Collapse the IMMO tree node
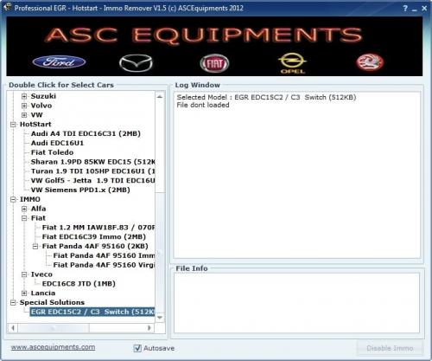Viewport: 432px width, 361px height. [13, 199]
